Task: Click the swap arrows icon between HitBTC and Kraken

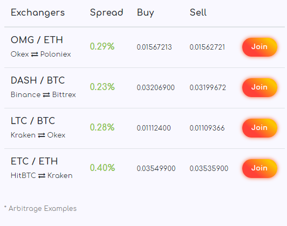Action: tap(42, 176)
